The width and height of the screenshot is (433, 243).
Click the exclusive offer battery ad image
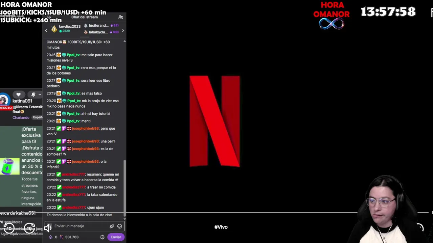click(10, 166)
